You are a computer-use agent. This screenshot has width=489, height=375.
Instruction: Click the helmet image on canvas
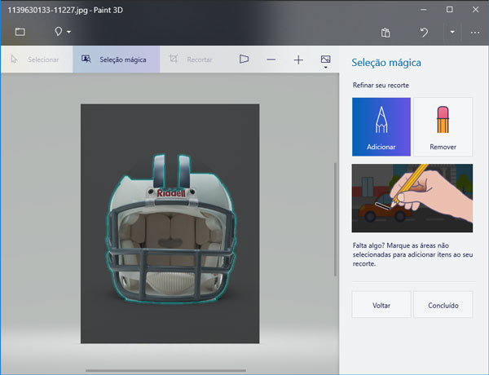(x=171, y=228)
